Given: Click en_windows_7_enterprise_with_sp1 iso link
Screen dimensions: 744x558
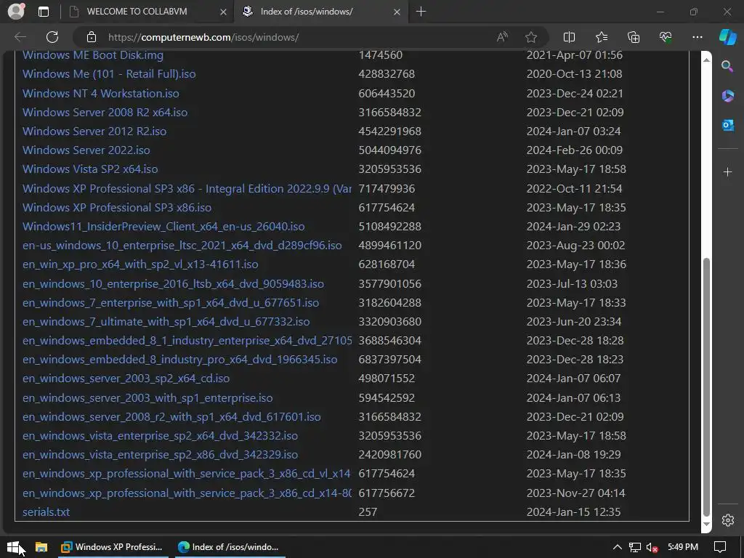Looking at the screenshot, I should [x=171, y=303].
